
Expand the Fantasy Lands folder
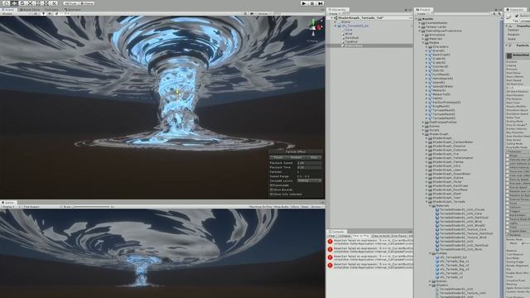click(420, 26)
